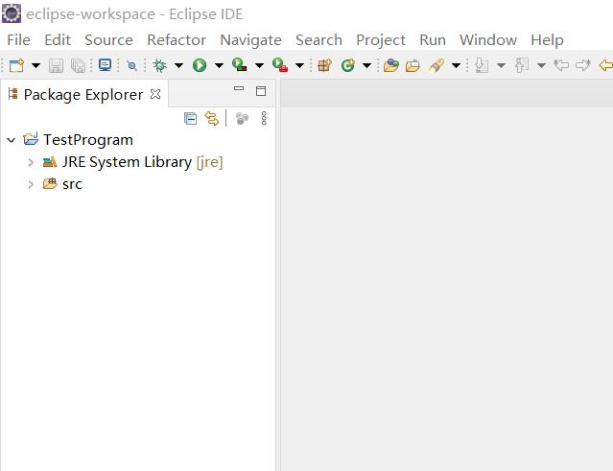Select the TestProgram project
Image resolution: width=613 pixels, height=471 pixels.
[88, 140]
